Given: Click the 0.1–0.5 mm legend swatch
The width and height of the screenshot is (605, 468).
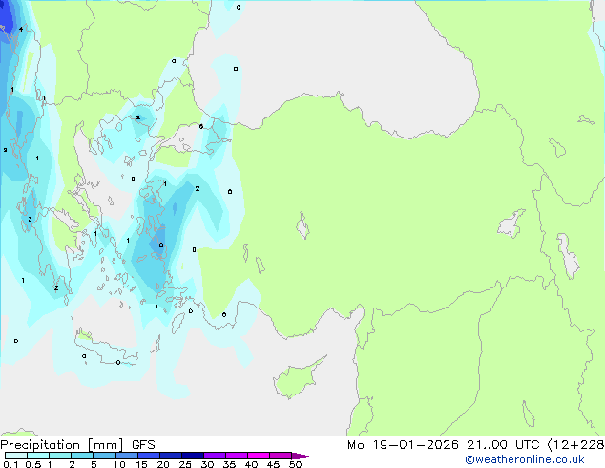Looking at the screenshot, I should (16, 456).
